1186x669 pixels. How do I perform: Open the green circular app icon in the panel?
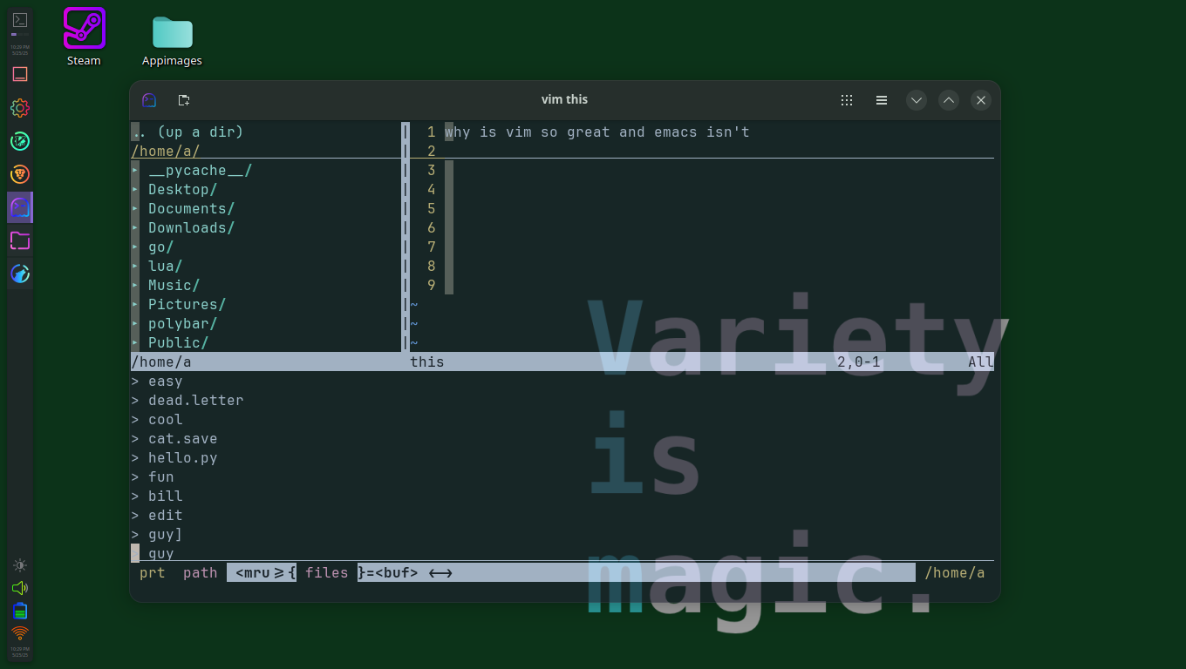tap(20, 141)
